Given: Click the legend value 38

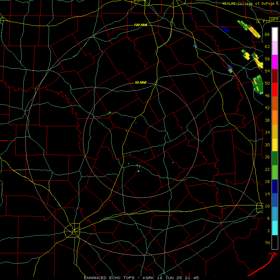Looking at the screenshot, I should (267, 120).
